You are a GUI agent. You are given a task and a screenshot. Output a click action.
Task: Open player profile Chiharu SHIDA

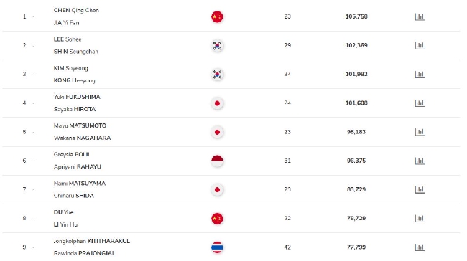pos(74,196)
